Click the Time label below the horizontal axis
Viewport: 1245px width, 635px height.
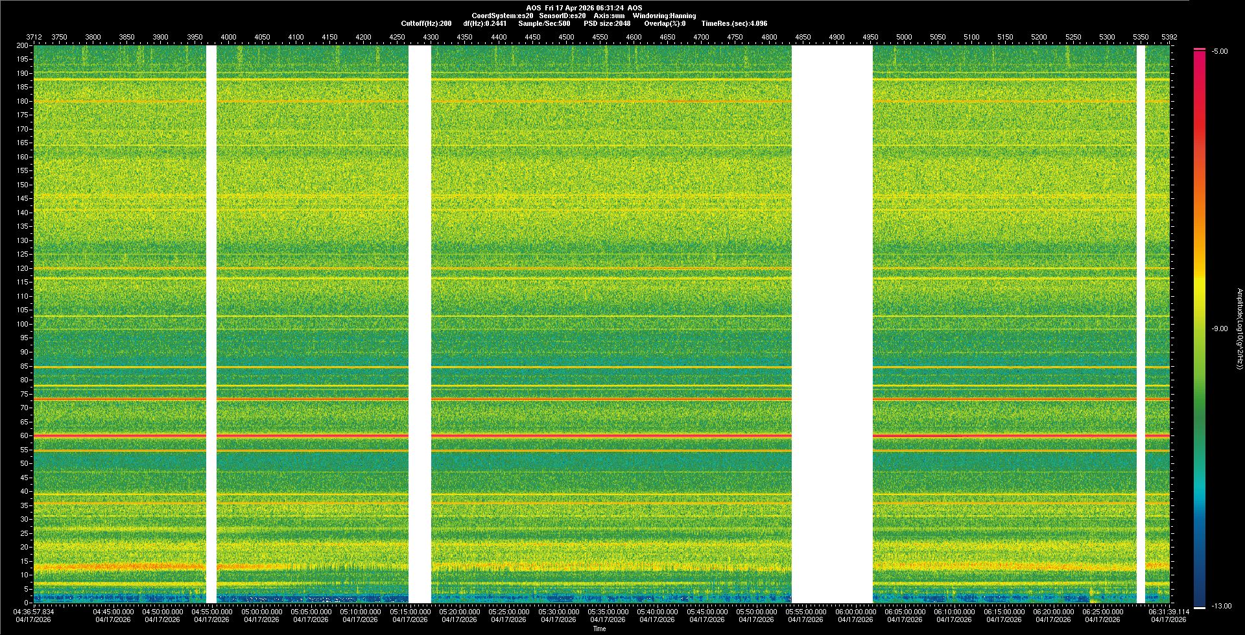pos(599,629)
